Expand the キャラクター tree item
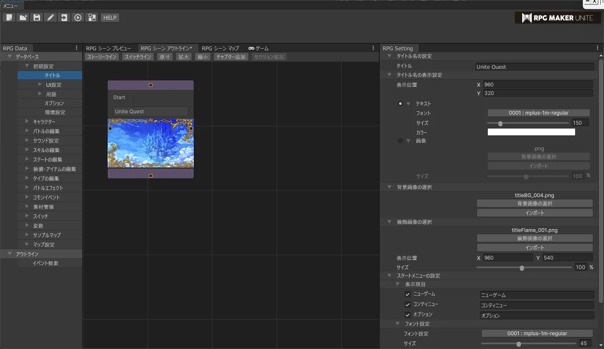 [x=27, y=122]
